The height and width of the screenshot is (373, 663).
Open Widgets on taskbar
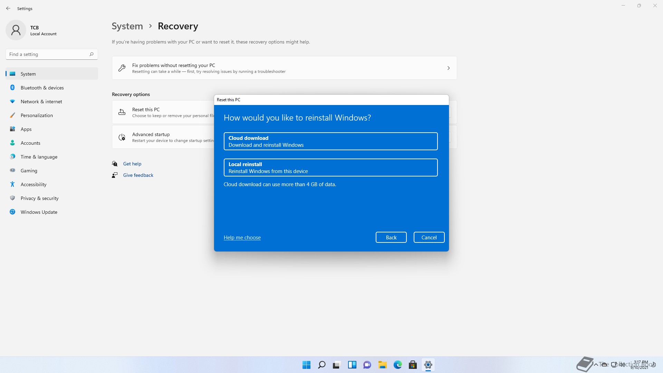coord(352,365)
